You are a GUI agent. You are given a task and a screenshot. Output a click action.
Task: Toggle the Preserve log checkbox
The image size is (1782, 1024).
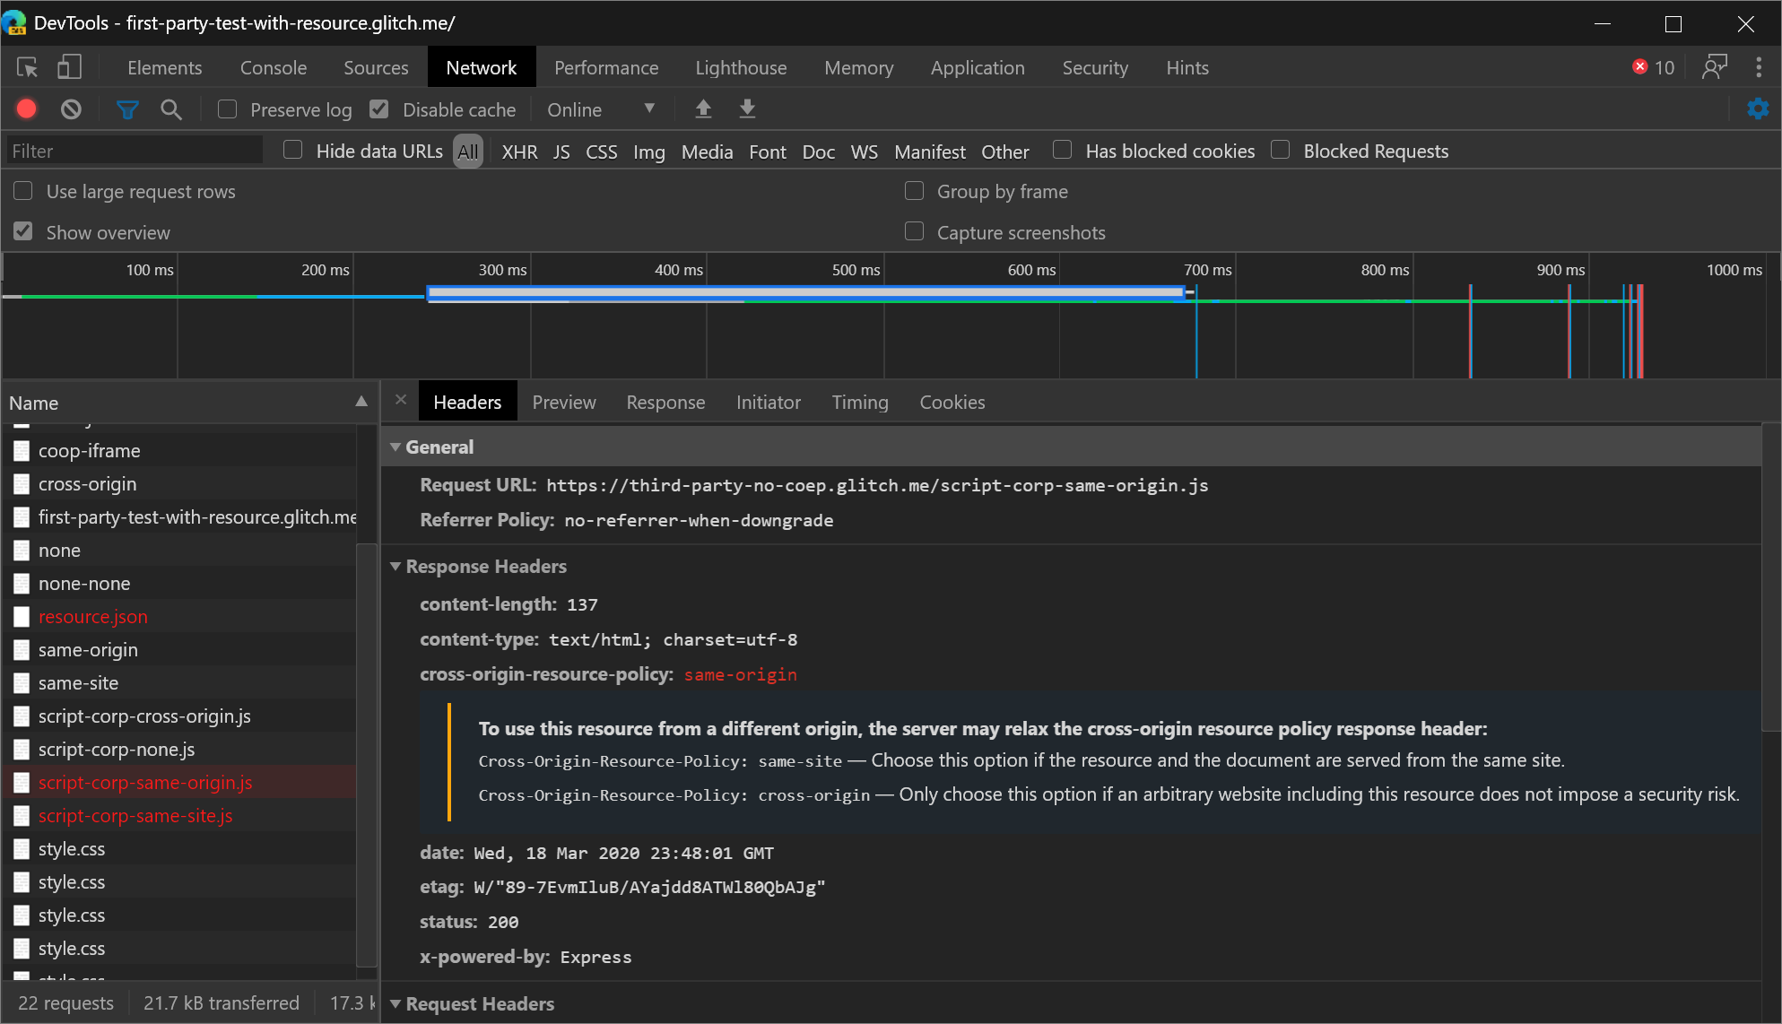[x=228, y=110]
